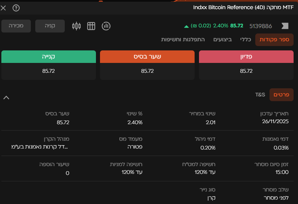
Task: Click the circular bar statistics icon
Action: [x=106, y=26]
